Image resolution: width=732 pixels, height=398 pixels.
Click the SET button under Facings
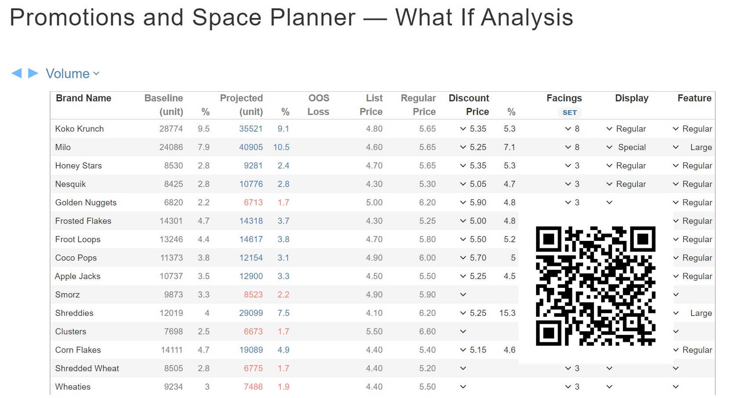(569, 112)
